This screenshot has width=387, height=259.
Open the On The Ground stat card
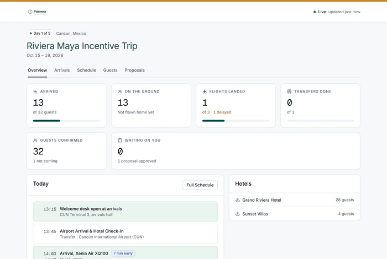151,105
